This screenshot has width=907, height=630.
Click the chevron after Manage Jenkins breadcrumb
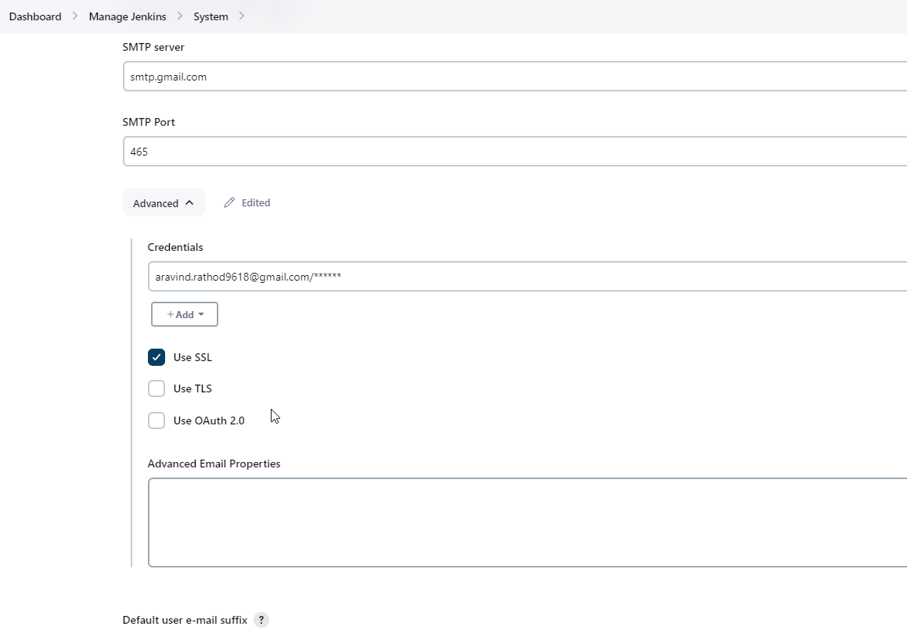click(180, 16)
